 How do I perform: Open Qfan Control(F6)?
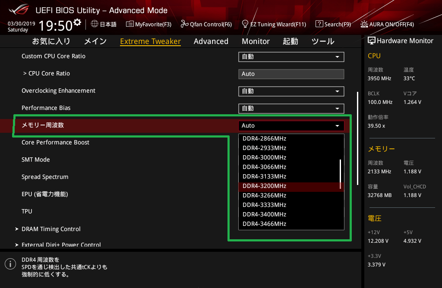click(x=206, y=24)
